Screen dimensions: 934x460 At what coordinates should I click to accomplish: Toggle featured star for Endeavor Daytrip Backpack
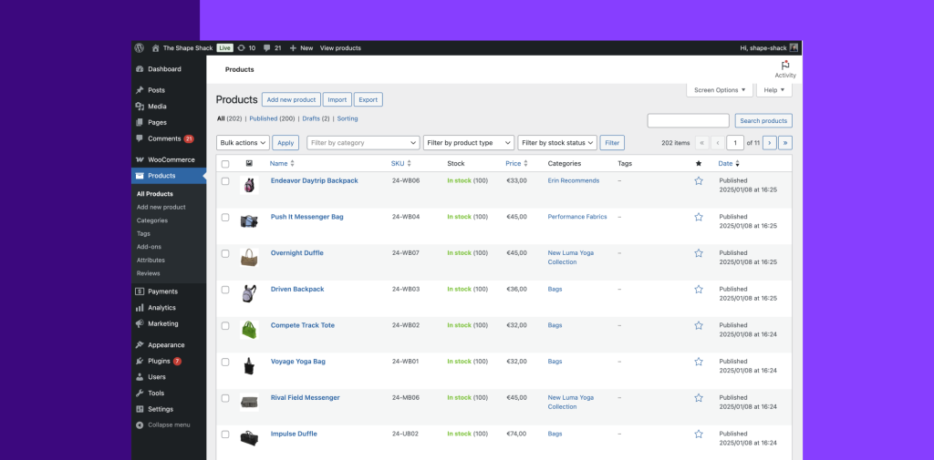[x=699, y=181]
